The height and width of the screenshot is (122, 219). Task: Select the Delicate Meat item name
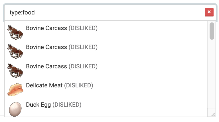(x=44, y=85)
